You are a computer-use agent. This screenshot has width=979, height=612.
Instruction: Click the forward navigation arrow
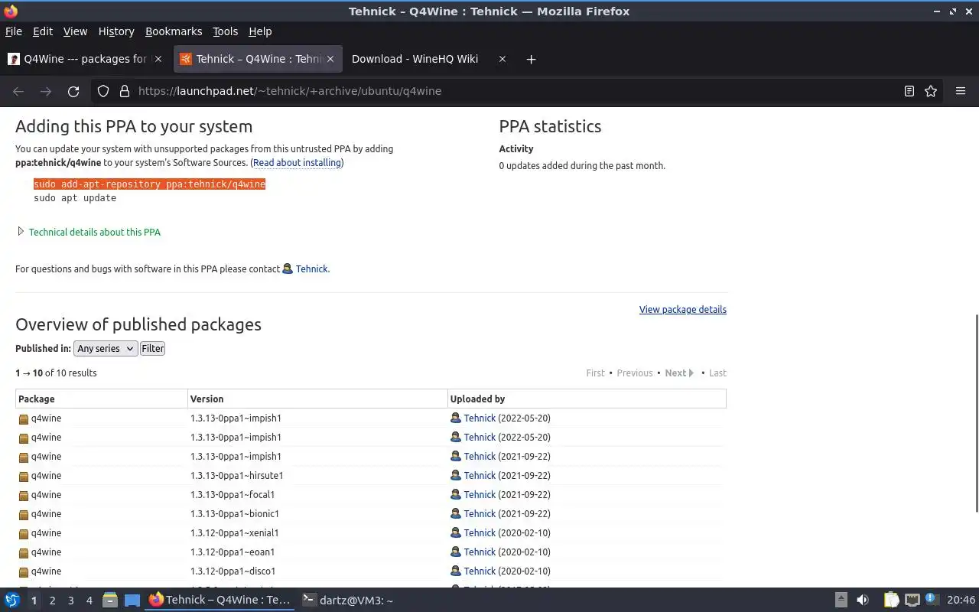[x=46, y=91]
